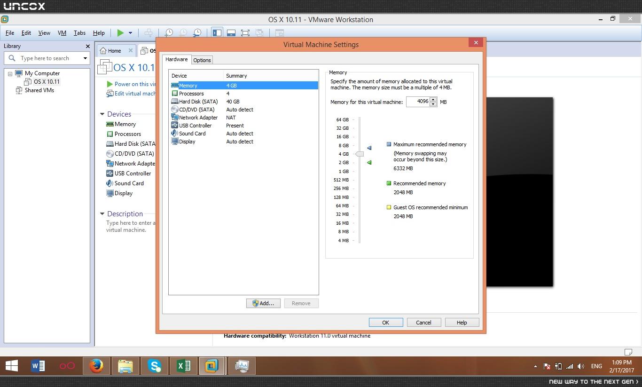The width and height of the screenshot is (642, 387).
Task: Select the Processors device icon in settings dialog
Action: coord(175,94)
